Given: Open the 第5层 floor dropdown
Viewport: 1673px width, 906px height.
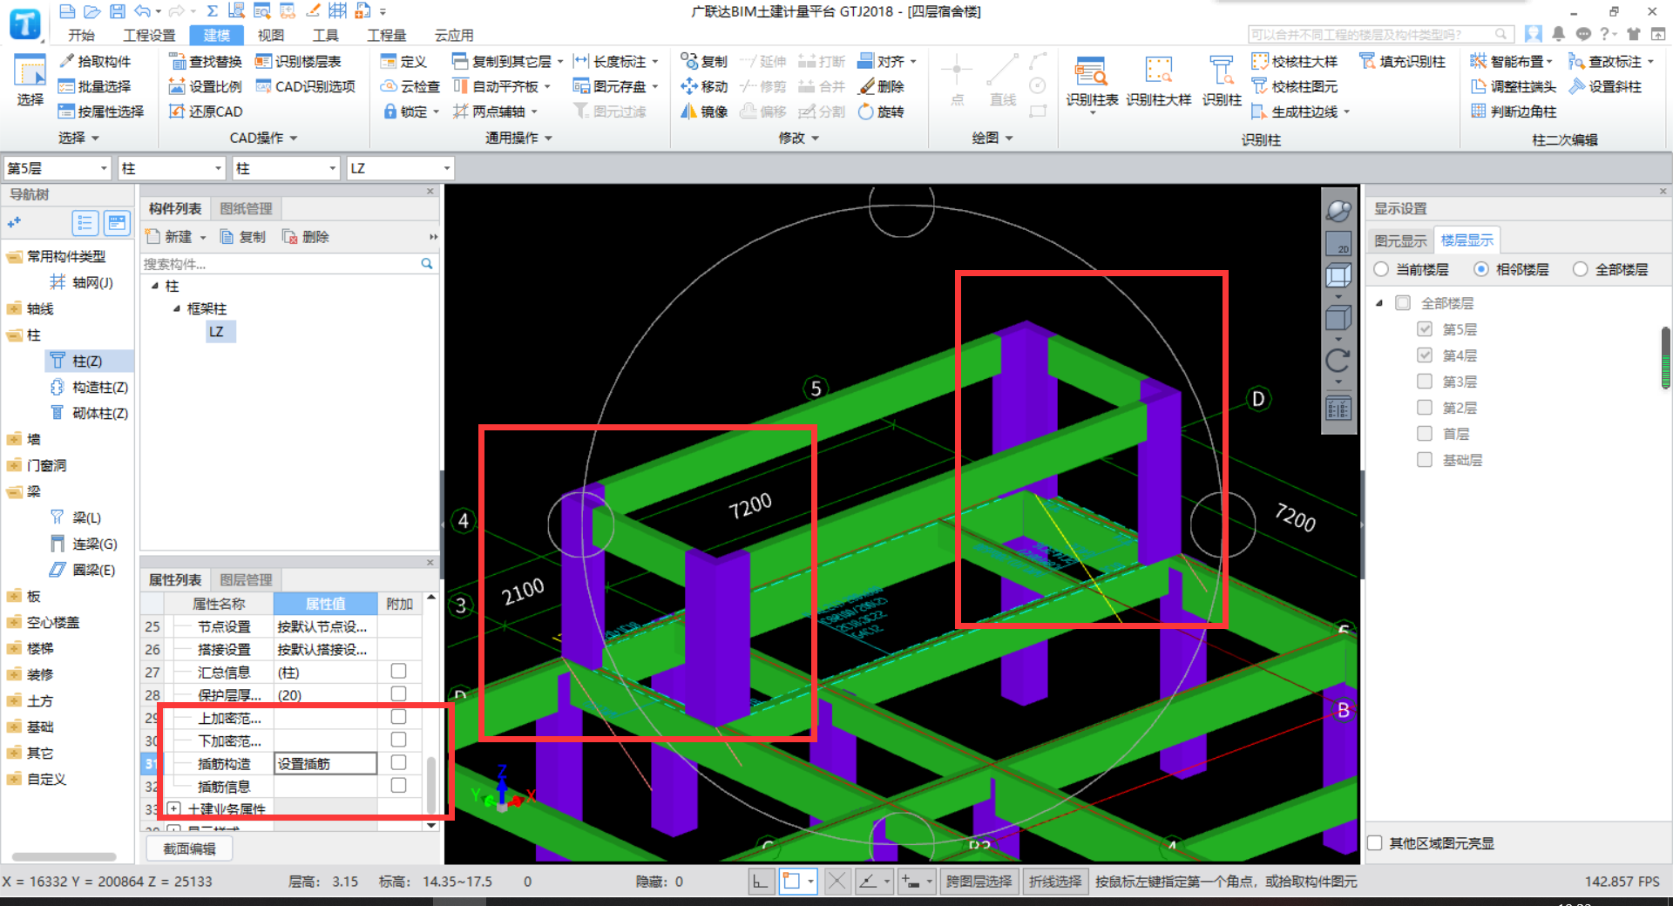Looking at the screenshot, I should (104, 168).
